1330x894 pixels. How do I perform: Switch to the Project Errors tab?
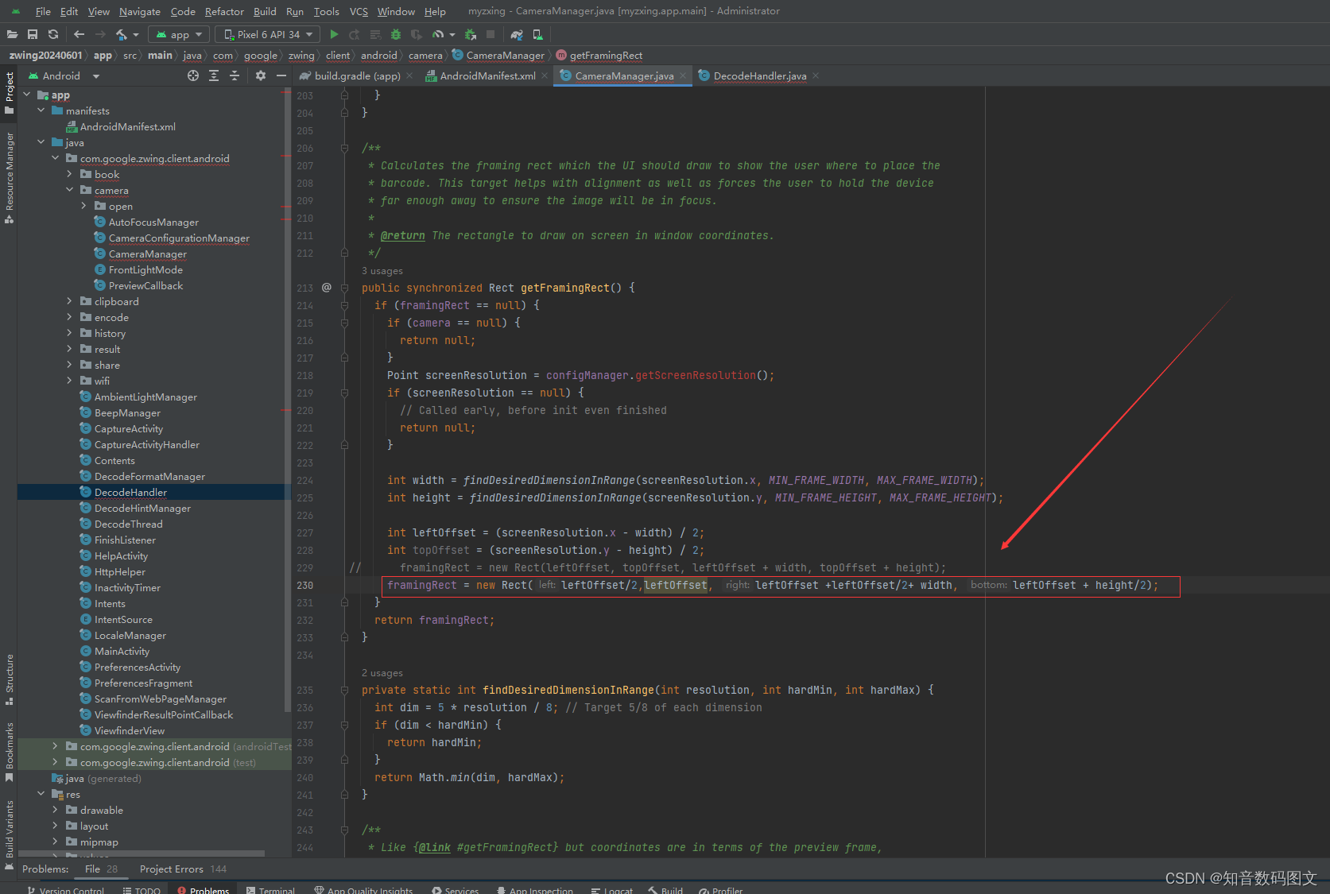click(171, 869)
